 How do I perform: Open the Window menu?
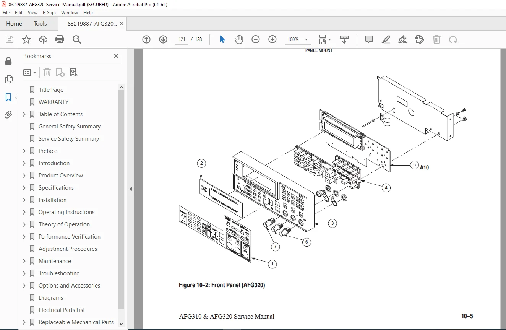click(70, 13)
